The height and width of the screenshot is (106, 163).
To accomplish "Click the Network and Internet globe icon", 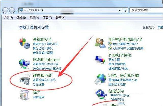I will [24, 64].
